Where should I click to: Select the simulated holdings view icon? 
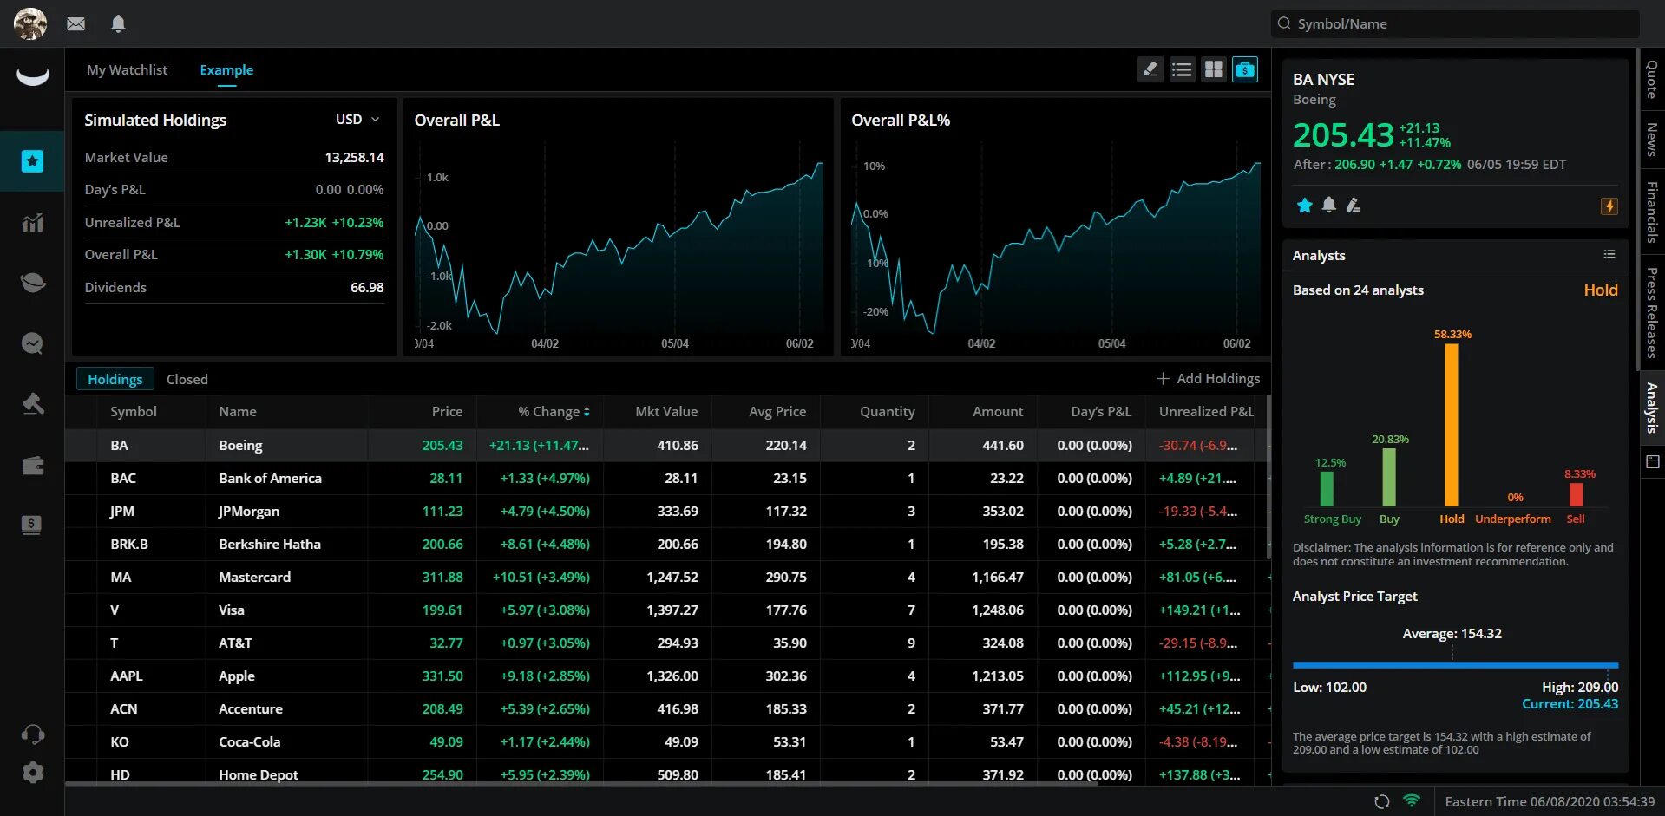point(1245,69)
